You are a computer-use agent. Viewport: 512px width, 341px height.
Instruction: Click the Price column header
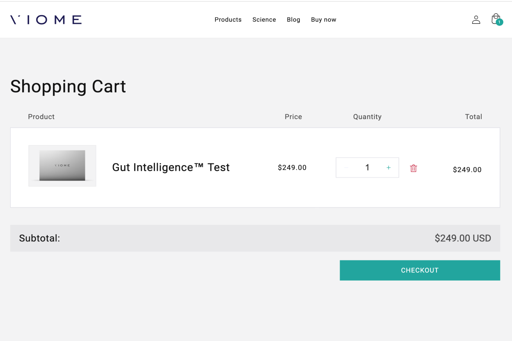coord(293,117)
